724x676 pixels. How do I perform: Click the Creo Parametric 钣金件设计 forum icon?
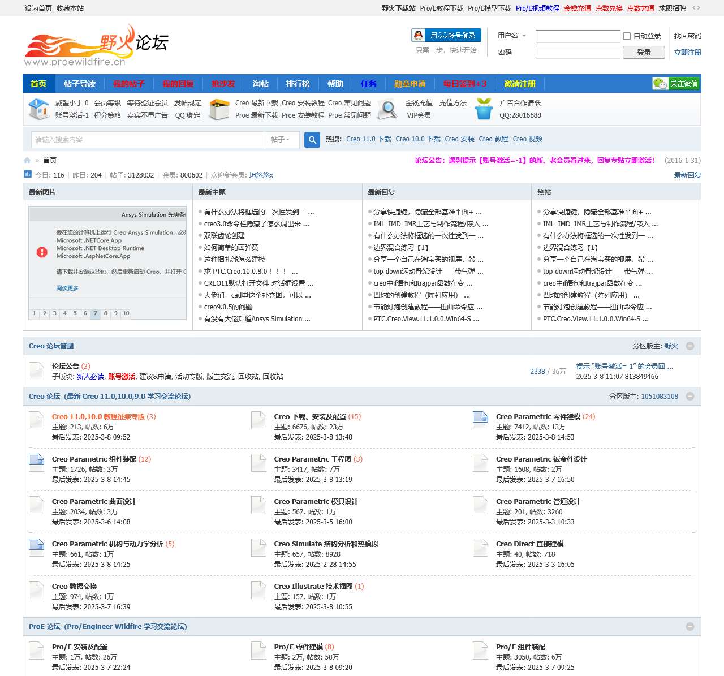pos(480,463)
